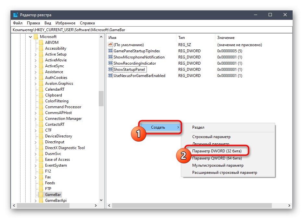The width and height of the screenshot is (303, 219).
Task: Click the (значение не присвоено) value cell
Action: point(240,45)
